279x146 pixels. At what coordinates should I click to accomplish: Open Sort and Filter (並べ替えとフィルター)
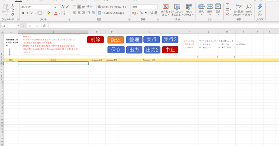click(x=239, y=10)
